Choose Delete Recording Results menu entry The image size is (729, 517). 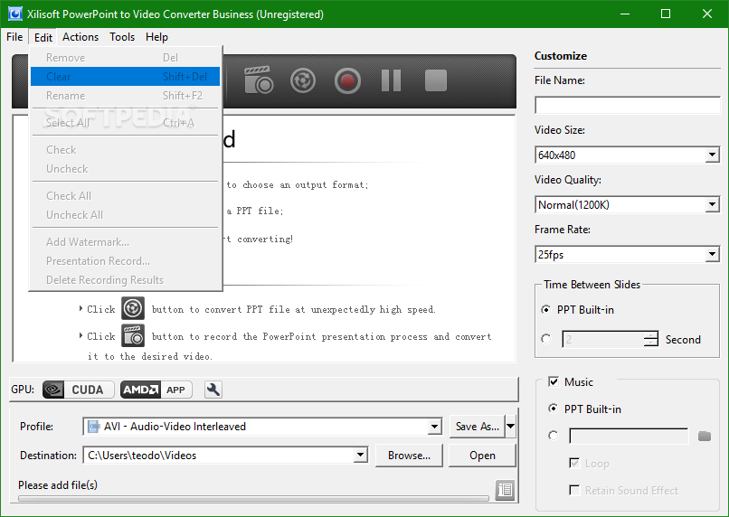tap(125, 279)
